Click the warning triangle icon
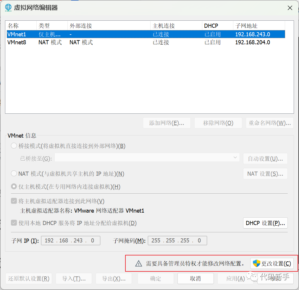The height and width of the screenshot is (290, 299). [x=138, y=263]
